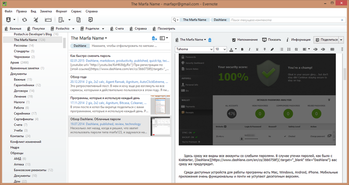The width and height of the screenshot is (349, 185).
Task: Open the note list view options dropdown
Action: point(164,38)
